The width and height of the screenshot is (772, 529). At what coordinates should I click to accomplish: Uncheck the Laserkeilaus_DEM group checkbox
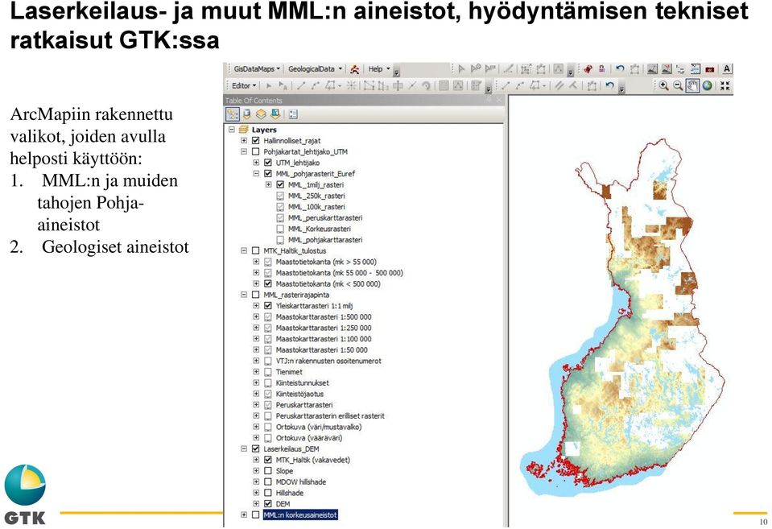pyautogui.click(x=255, y=448)
